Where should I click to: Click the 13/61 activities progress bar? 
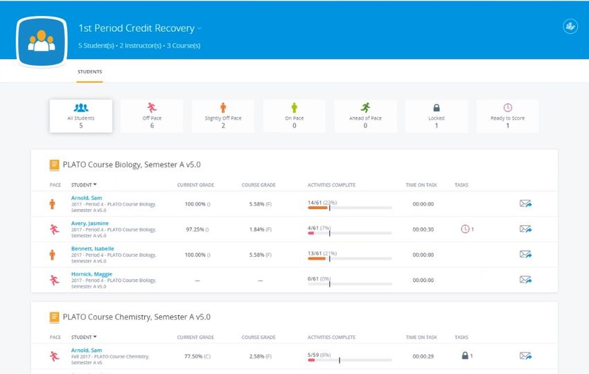[350, 258]
